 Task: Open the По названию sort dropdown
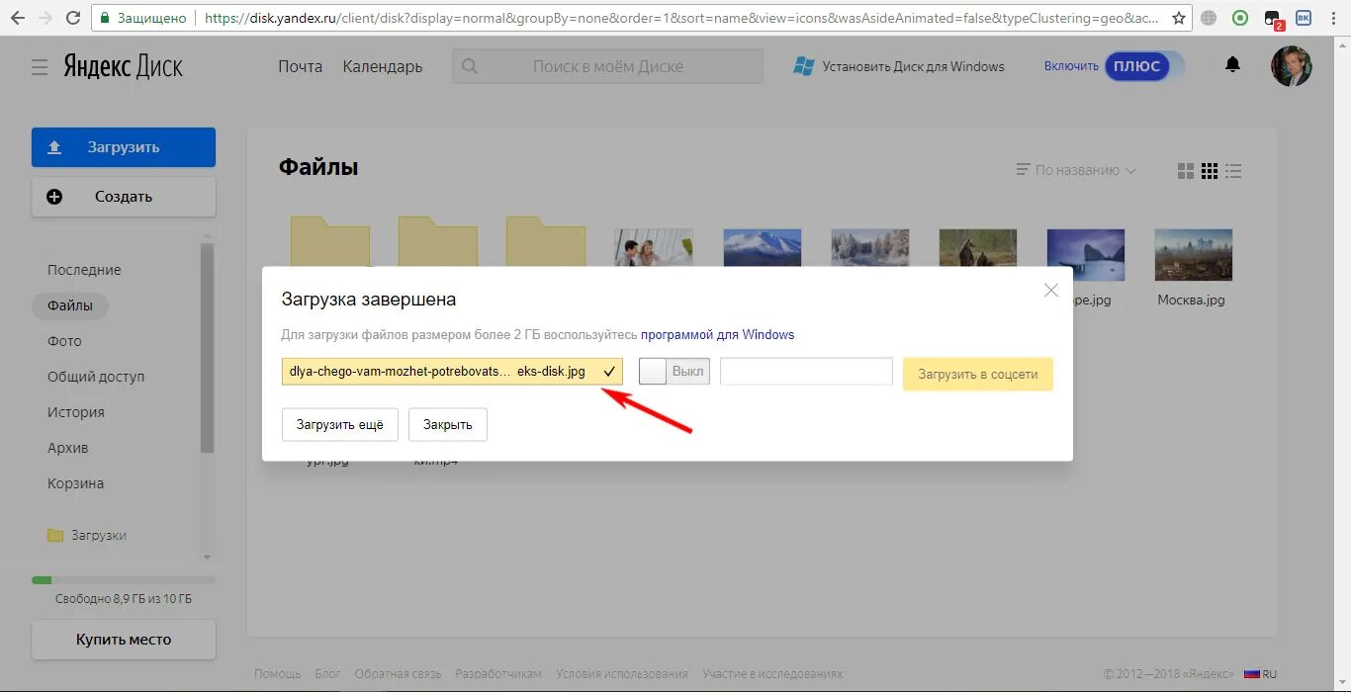tap(1076, 170)
